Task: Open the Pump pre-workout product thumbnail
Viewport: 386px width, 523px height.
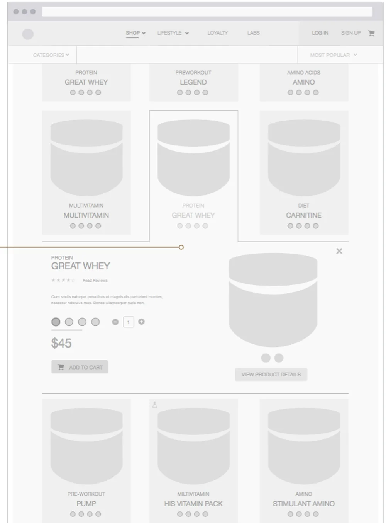Action: pyautogui.click(x=86, y=446)
